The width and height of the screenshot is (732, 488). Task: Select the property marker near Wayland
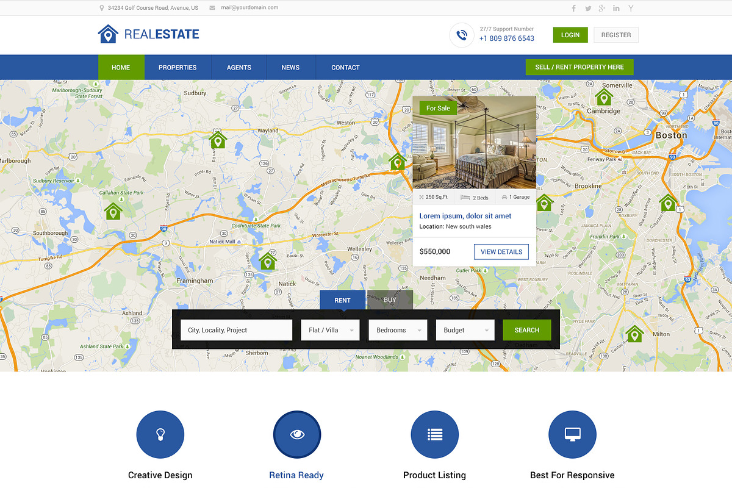(218, 140)
